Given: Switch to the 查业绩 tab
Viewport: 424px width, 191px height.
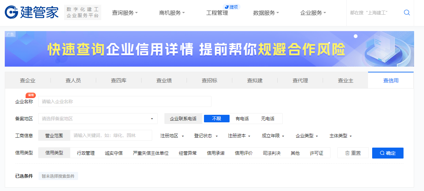Looking at the screenshot, I should 164,80.
